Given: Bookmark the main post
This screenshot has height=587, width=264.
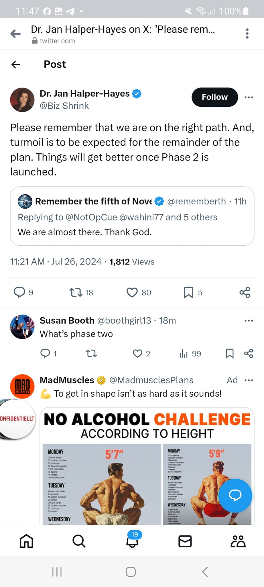Looking at the screenshot, I should (x=188, y=292).
